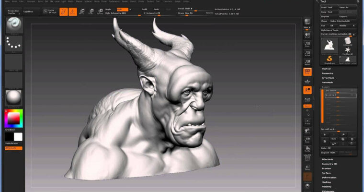The width and height of the screenshot is (364, 192).
Task: Expand the NanoMesh section
Action: tap(328, 83)
